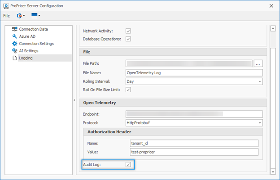Click the Endpoint input field
The image size is (280, 180).
coord(194,114)
